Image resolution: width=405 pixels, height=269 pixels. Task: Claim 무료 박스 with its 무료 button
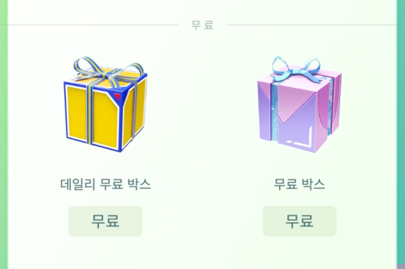coord(300,221)
